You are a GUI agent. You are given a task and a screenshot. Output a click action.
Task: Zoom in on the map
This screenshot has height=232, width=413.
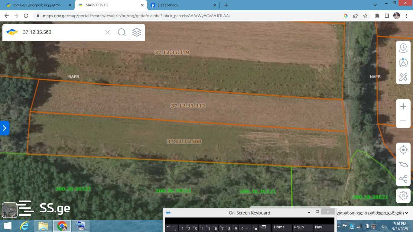coord(403,106)
